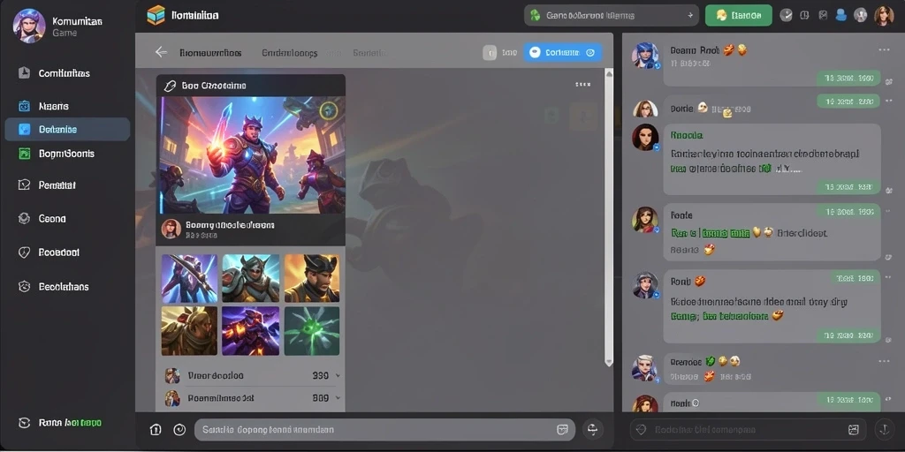Click the main panel vertical scrollbar

pyautogui.click(x=608, y=217)
